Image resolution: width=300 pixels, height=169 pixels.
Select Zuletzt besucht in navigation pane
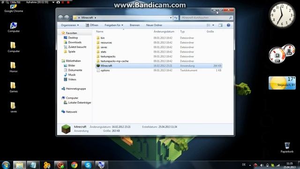(77, 47)
